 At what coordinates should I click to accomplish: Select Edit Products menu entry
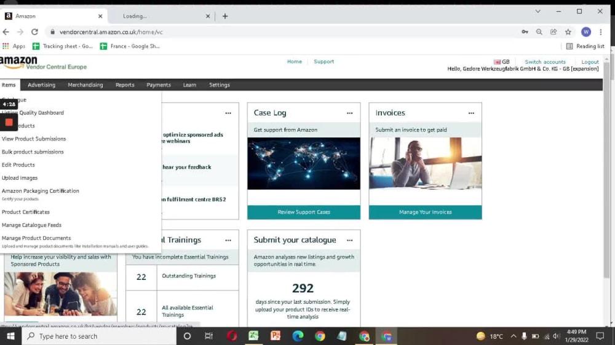(x=18, y=165)
